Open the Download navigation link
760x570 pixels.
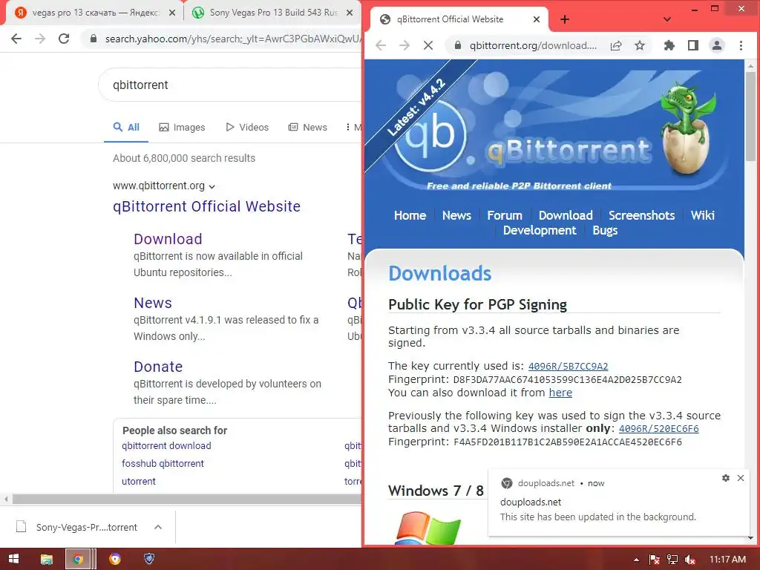(566, 216)
